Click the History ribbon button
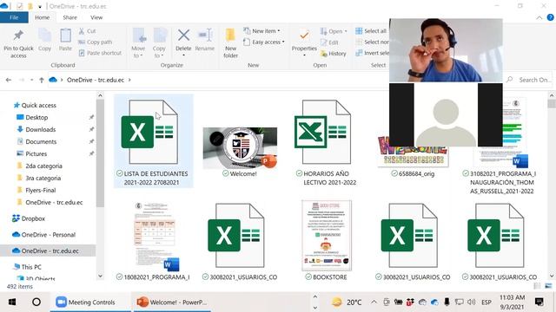556x312 pixels. (x=333, y=54)
